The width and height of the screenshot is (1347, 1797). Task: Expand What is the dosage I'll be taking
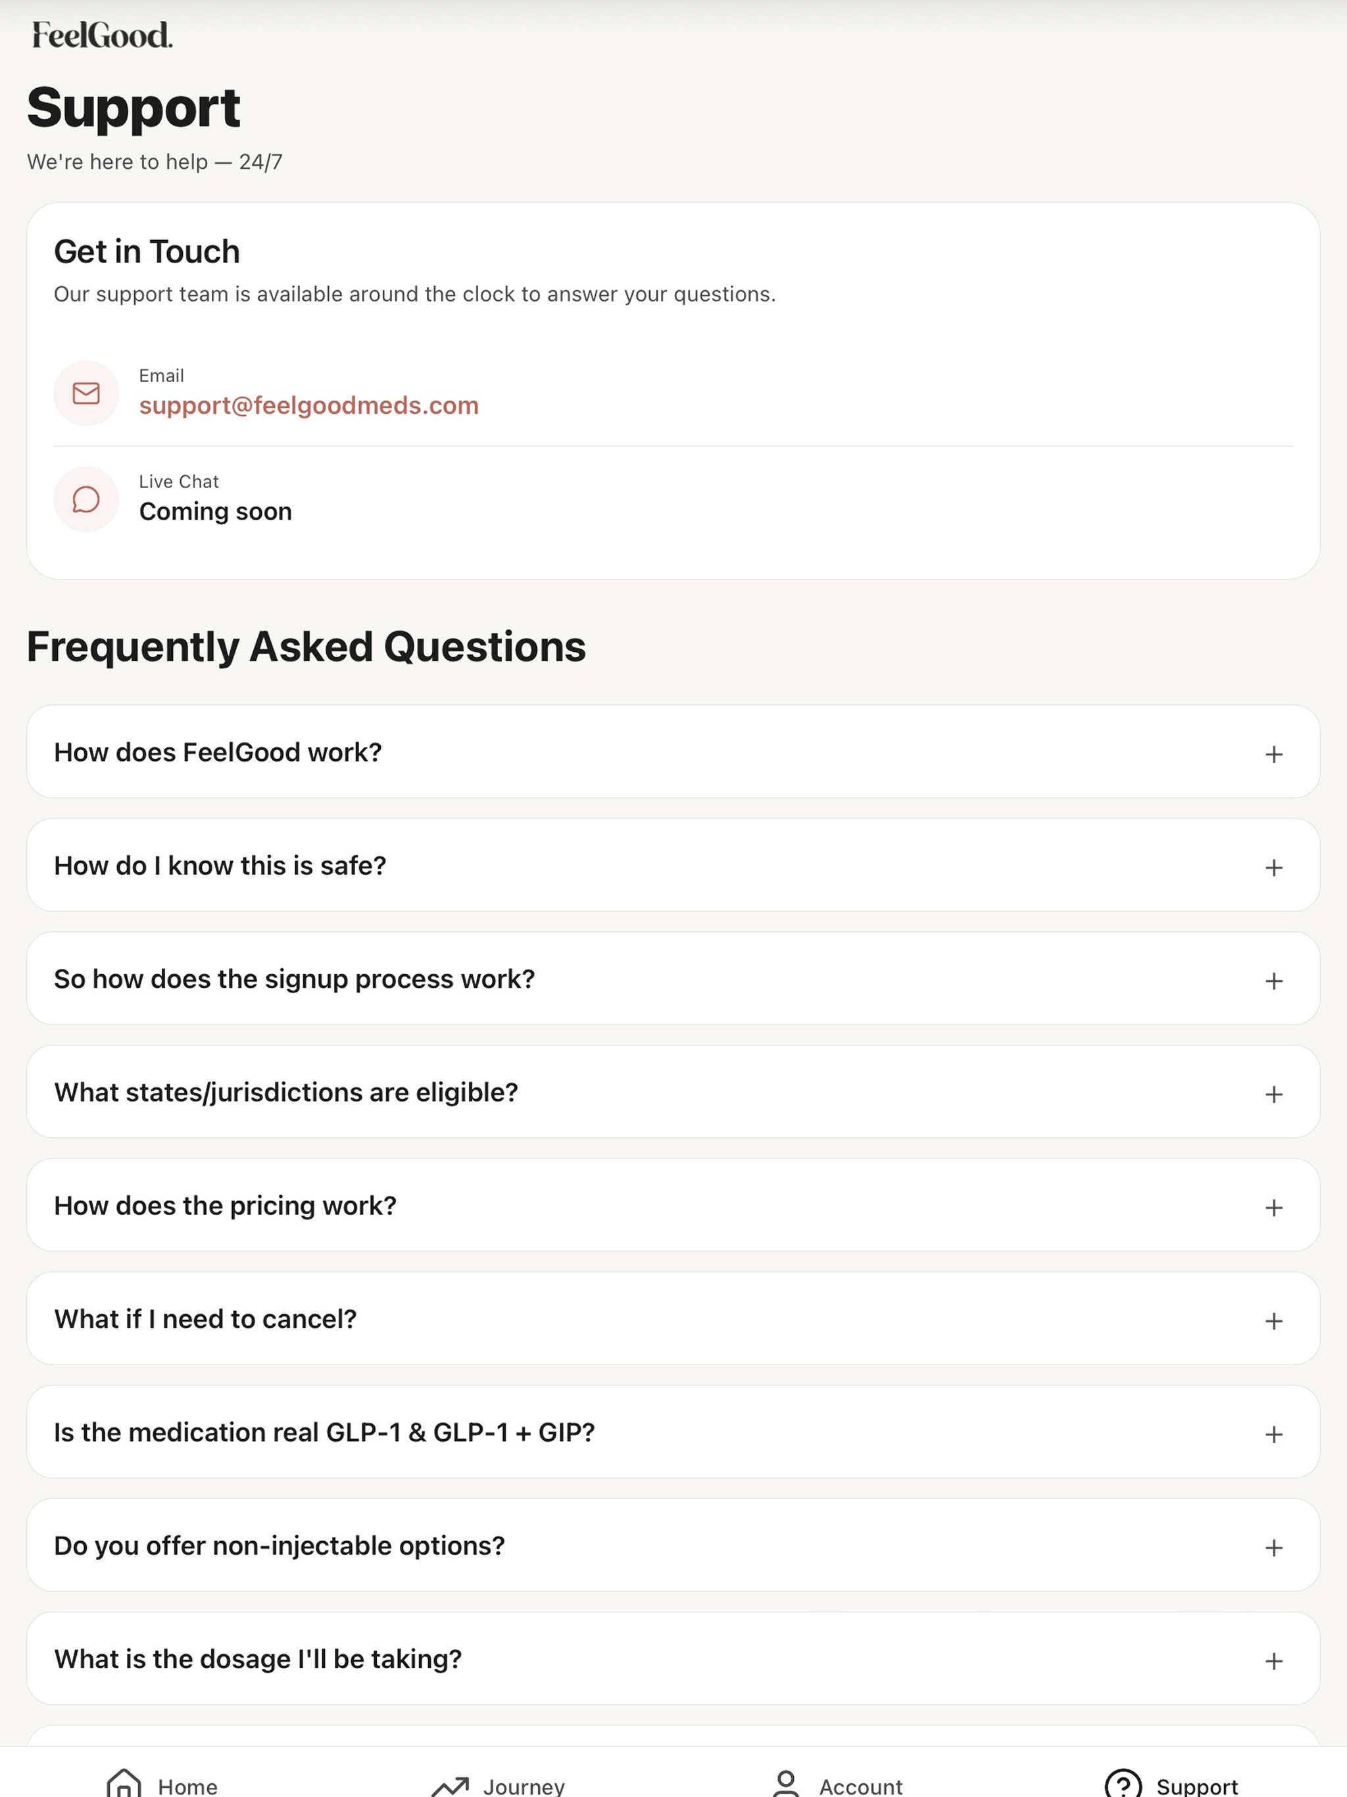point(673,1658)
